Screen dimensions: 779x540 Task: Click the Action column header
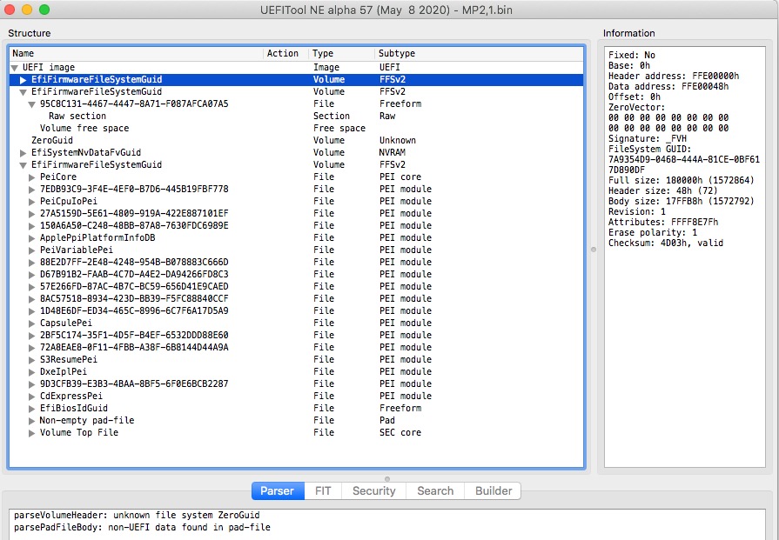point(285,54)
